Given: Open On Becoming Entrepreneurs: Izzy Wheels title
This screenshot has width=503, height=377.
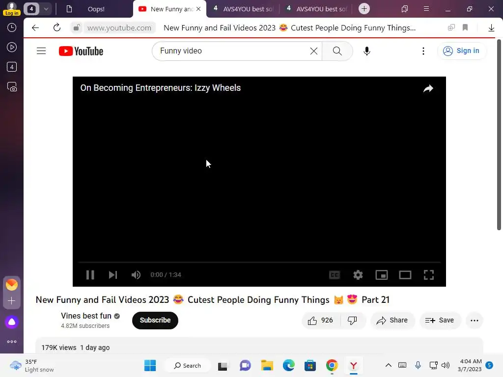Looking at the screenshot, I should [161, 88].
